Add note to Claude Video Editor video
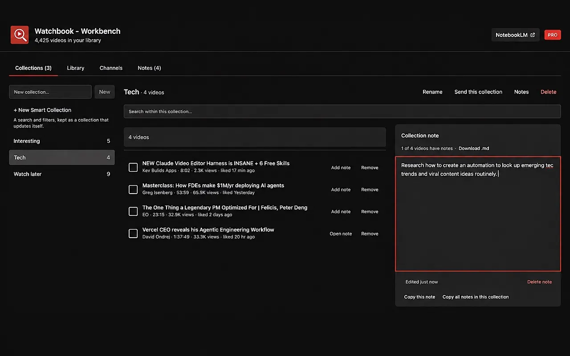Screen dimensions: 570x356 tap(341, 168)
